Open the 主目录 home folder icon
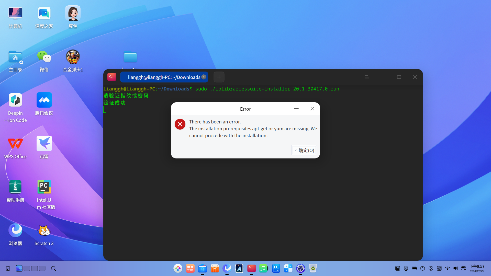This screenshot has height=276, width=491. [15, 61]
